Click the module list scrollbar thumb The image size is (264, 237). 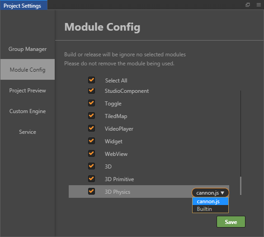pos(240,186)
